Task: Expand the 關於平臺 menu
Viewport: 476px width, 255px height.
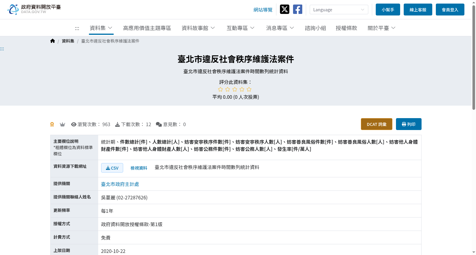Action: (381, 28)
